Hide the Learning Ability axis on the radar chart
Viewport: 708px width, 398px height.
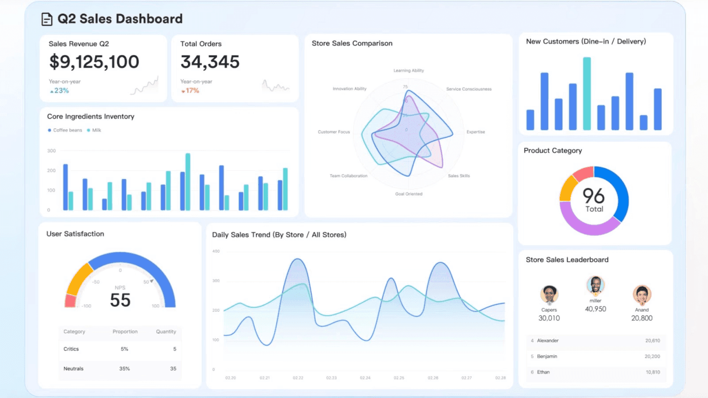[x=408, y=70]
